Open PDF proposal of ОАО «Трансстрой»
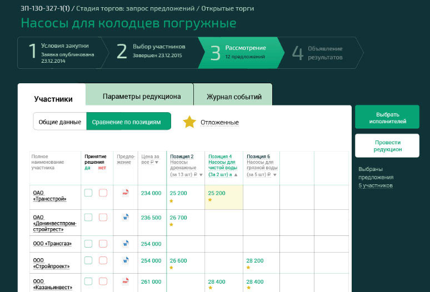 [125, 193]
